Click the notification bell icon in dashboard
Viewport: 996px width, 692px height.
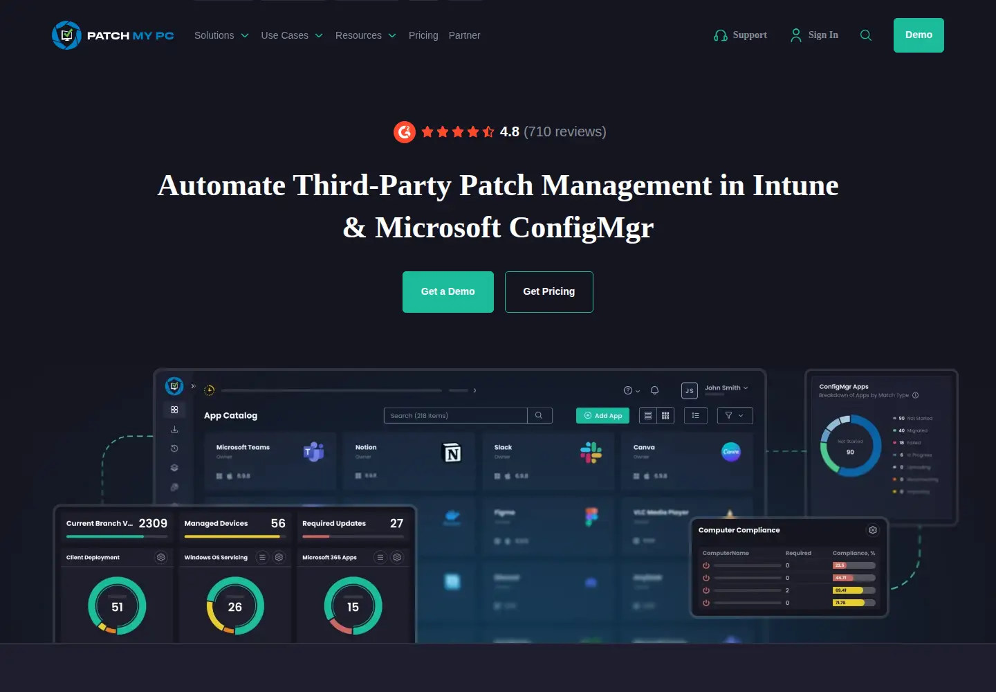click(654, 390)
